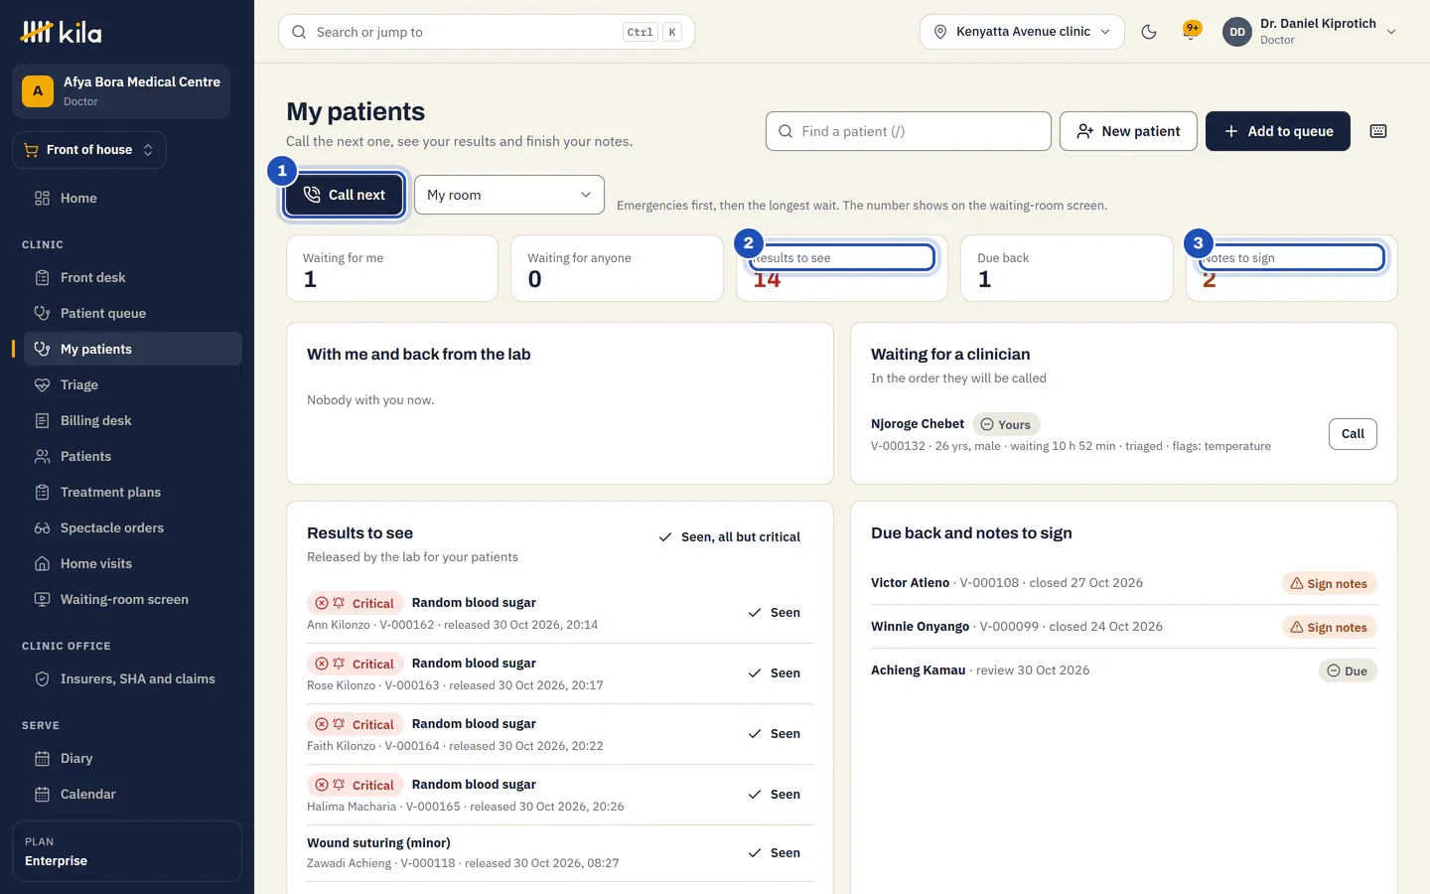
Task: Click Due badge for Achieng Kamau
Action: pyautogui.click(x=1348, y=671)
